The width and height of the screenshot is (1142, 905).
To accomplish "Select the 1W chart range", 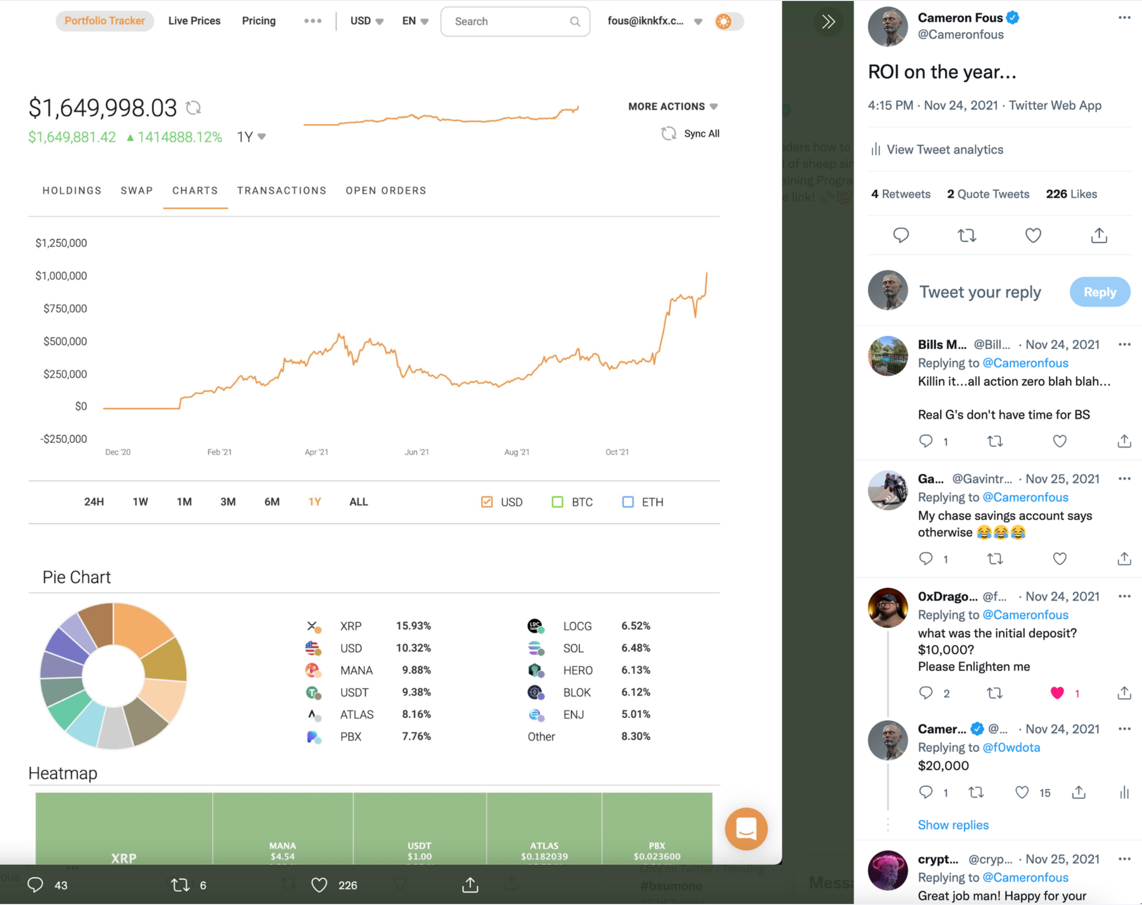I will 140,502.
